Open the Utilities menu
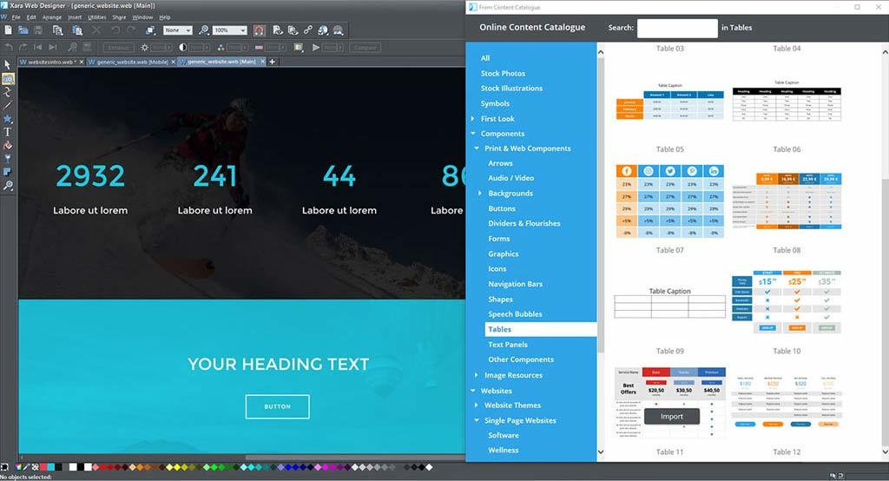The image size is (889, 481). [x=96, y=17]
